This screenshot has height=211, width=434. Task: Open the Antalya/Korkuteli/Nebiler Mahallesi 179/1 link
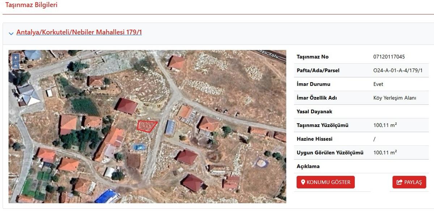click(x=79, y=32)
